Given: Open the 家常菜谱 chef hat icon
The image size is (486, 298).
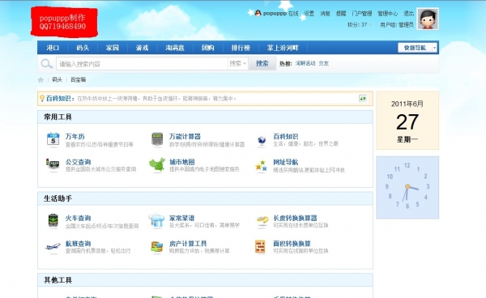Looking at the screenshot, I should tap(156, 220).
